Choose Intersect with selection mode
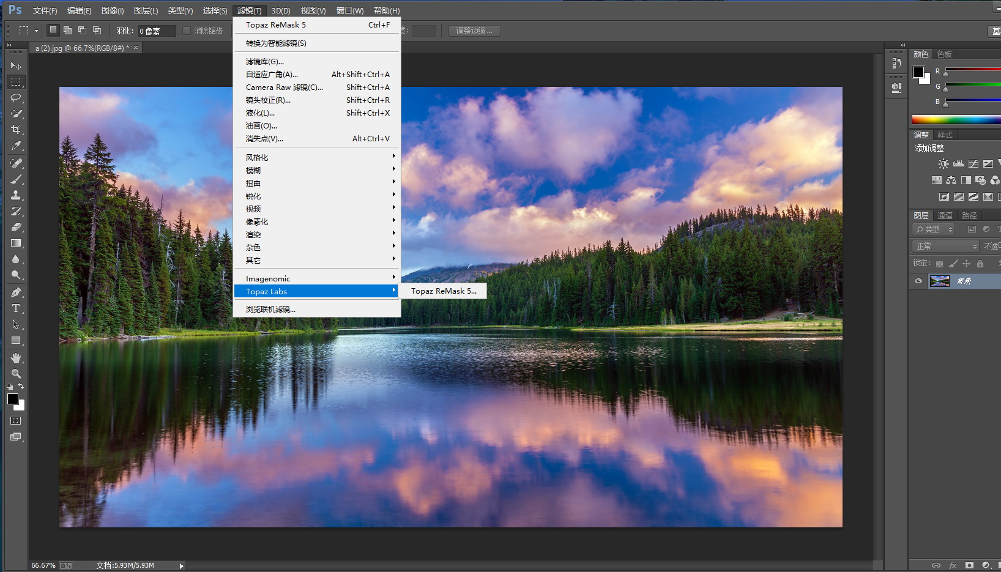1001x572 pixels. pos(97,30)
